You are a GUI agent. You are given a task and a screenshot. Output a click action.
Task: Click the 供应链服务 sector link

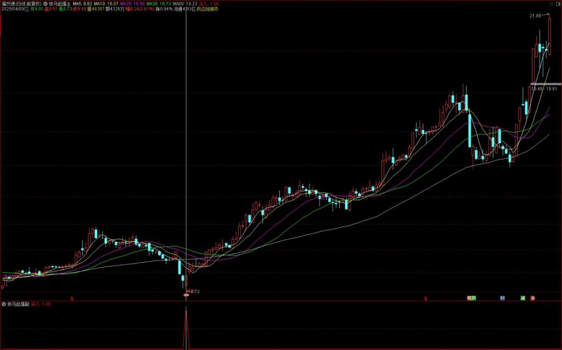pyautogui.click(x=207, y=9)
